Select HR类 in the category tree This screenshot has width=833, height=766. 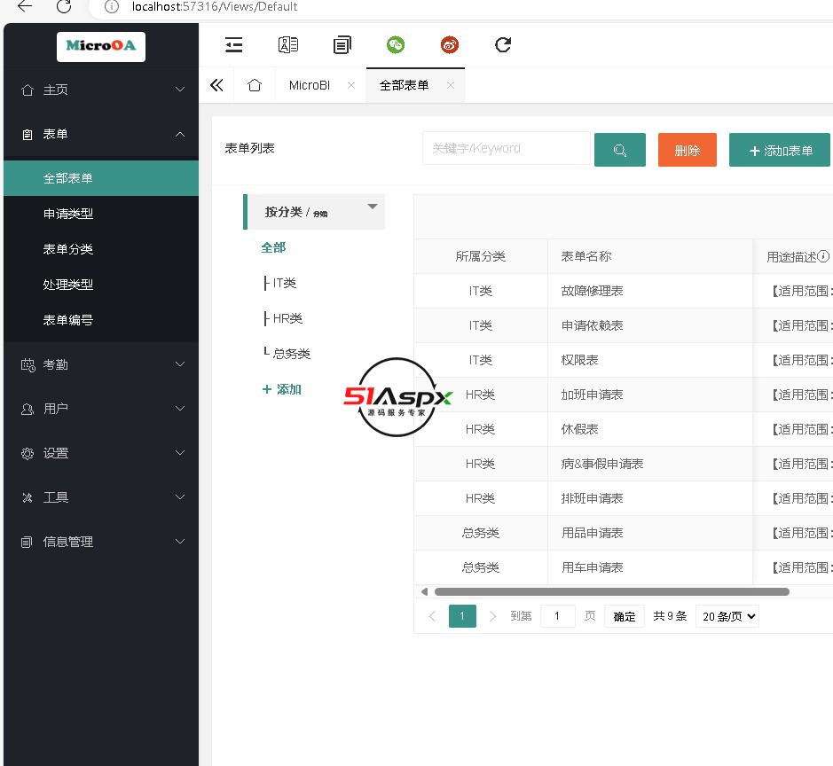pos(287,318)
